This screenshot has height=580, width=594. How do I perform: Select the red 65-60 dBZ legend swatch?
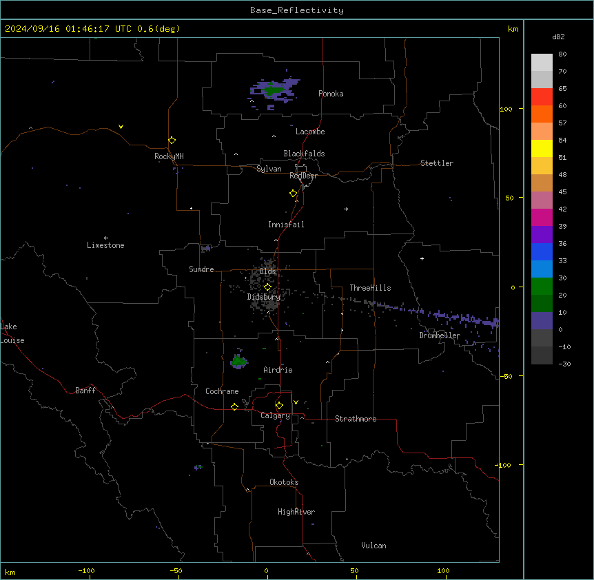pos(542,96)
